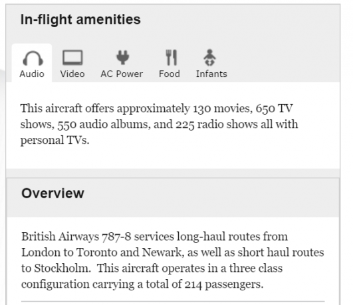The width and height of the screenshot is (353, 305).
Task: Click the '550 audio albums' text
Action: pos(104,125)
